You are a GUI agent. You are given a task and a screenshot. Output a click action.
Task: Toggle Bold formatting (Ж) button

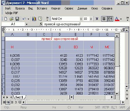(97, 19)
